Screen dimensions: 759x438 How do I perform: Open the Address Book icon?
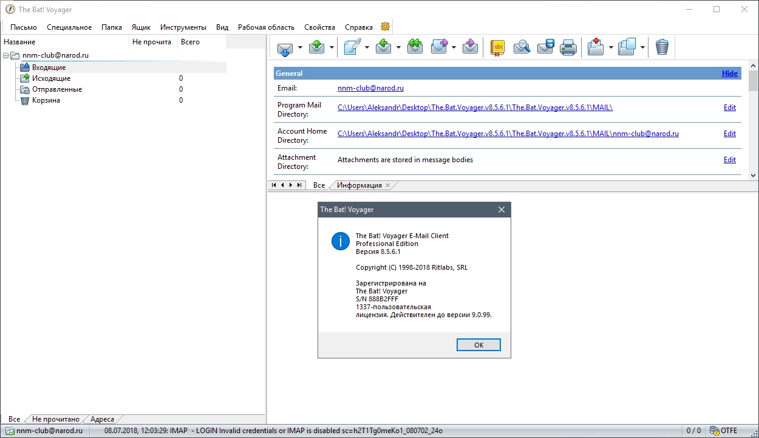pos(498,47)
